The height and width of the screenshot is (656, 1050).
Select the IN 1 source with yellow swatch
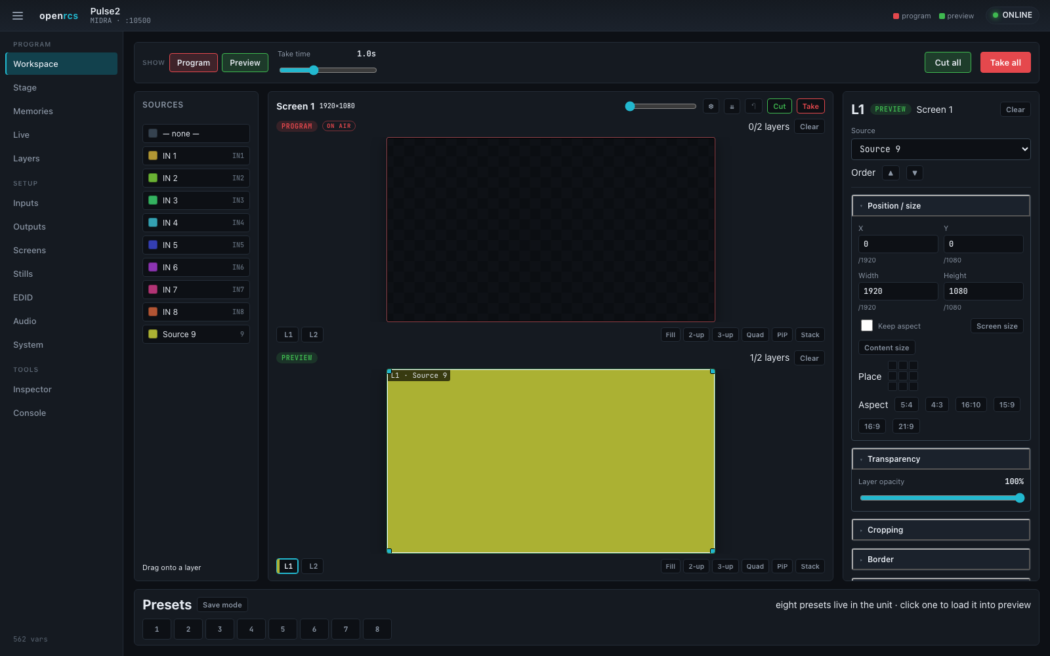click(x=196, y=156)
